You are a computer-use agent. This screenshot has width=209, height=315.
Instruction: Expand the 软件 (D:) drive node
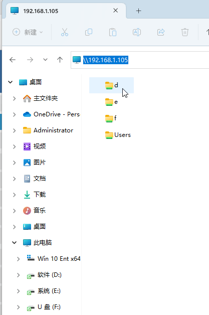click(18, 275)
